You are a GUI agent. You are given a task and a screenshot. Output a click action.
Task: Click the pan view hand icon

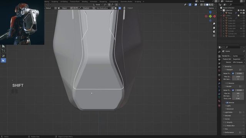click(x=214, y=28)
